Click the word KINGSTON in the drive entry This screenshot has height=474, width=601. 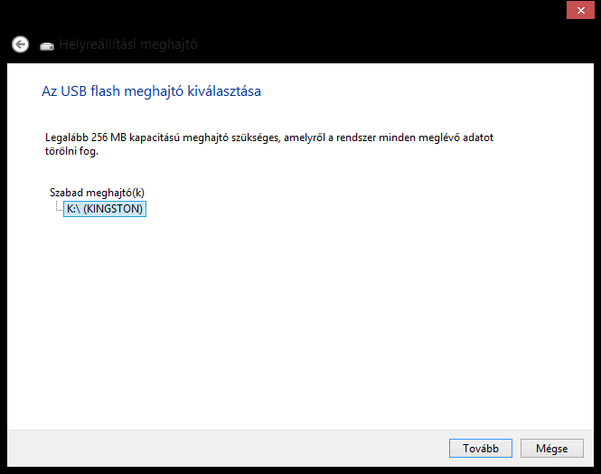[113, 209]
